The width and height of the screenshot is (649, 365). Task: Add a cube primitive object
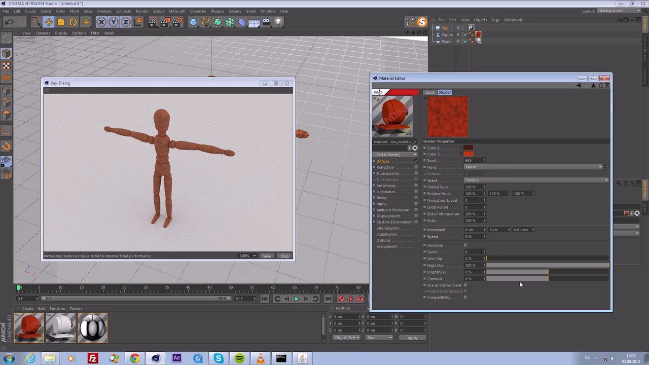point(193,22)
